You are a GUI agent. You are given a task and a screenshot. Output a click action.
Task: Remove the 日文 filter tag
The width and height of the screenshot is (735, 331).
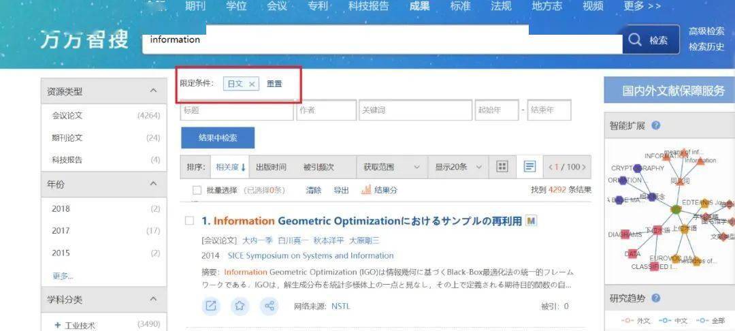point(252,84)
